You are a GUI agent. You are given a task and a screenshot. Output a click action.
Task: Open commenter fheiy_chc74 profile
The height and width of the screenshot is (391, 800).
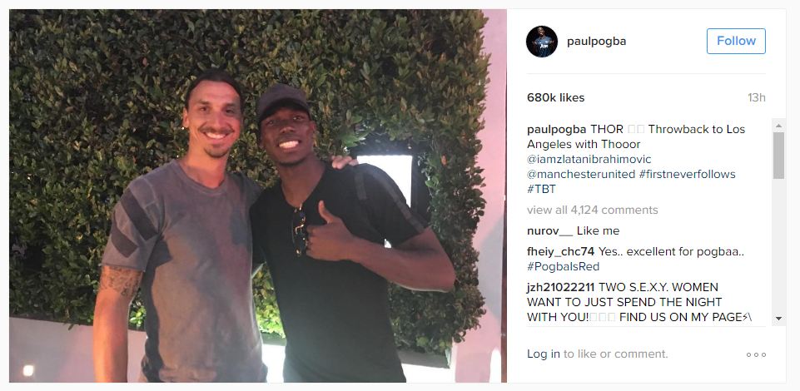click(560, 251)
